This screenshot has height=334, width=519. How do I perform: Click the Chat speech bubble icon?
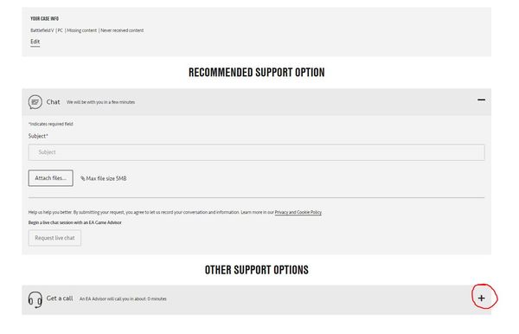click(35, 102)
